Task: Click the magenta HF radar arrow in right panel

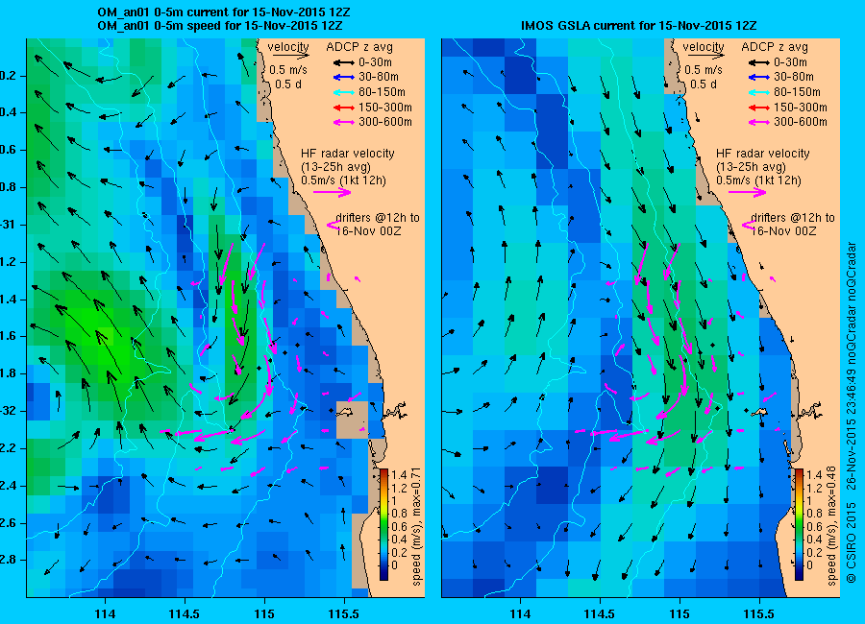Action: pyautogui.click(x=748, y=192)
